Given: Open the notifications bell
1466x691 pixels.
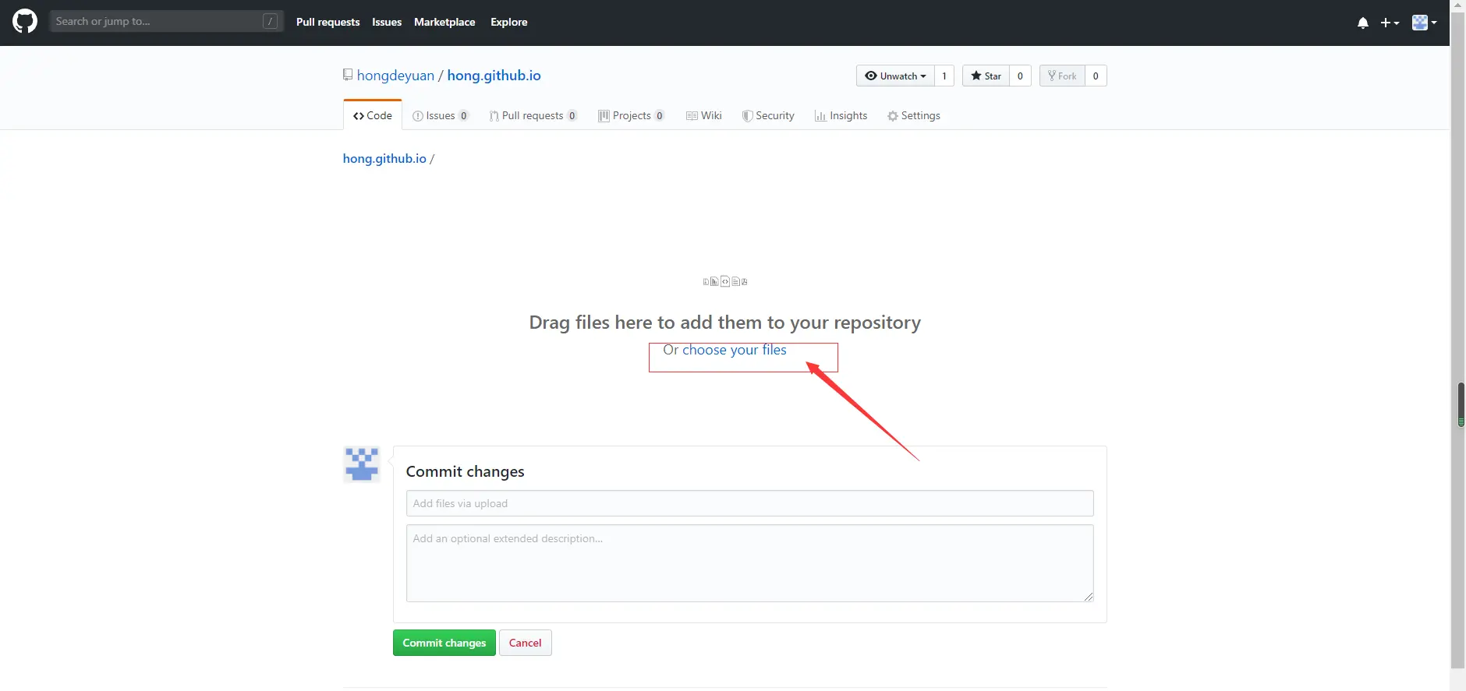Looking at the screenshot, I should [1362, 23].
